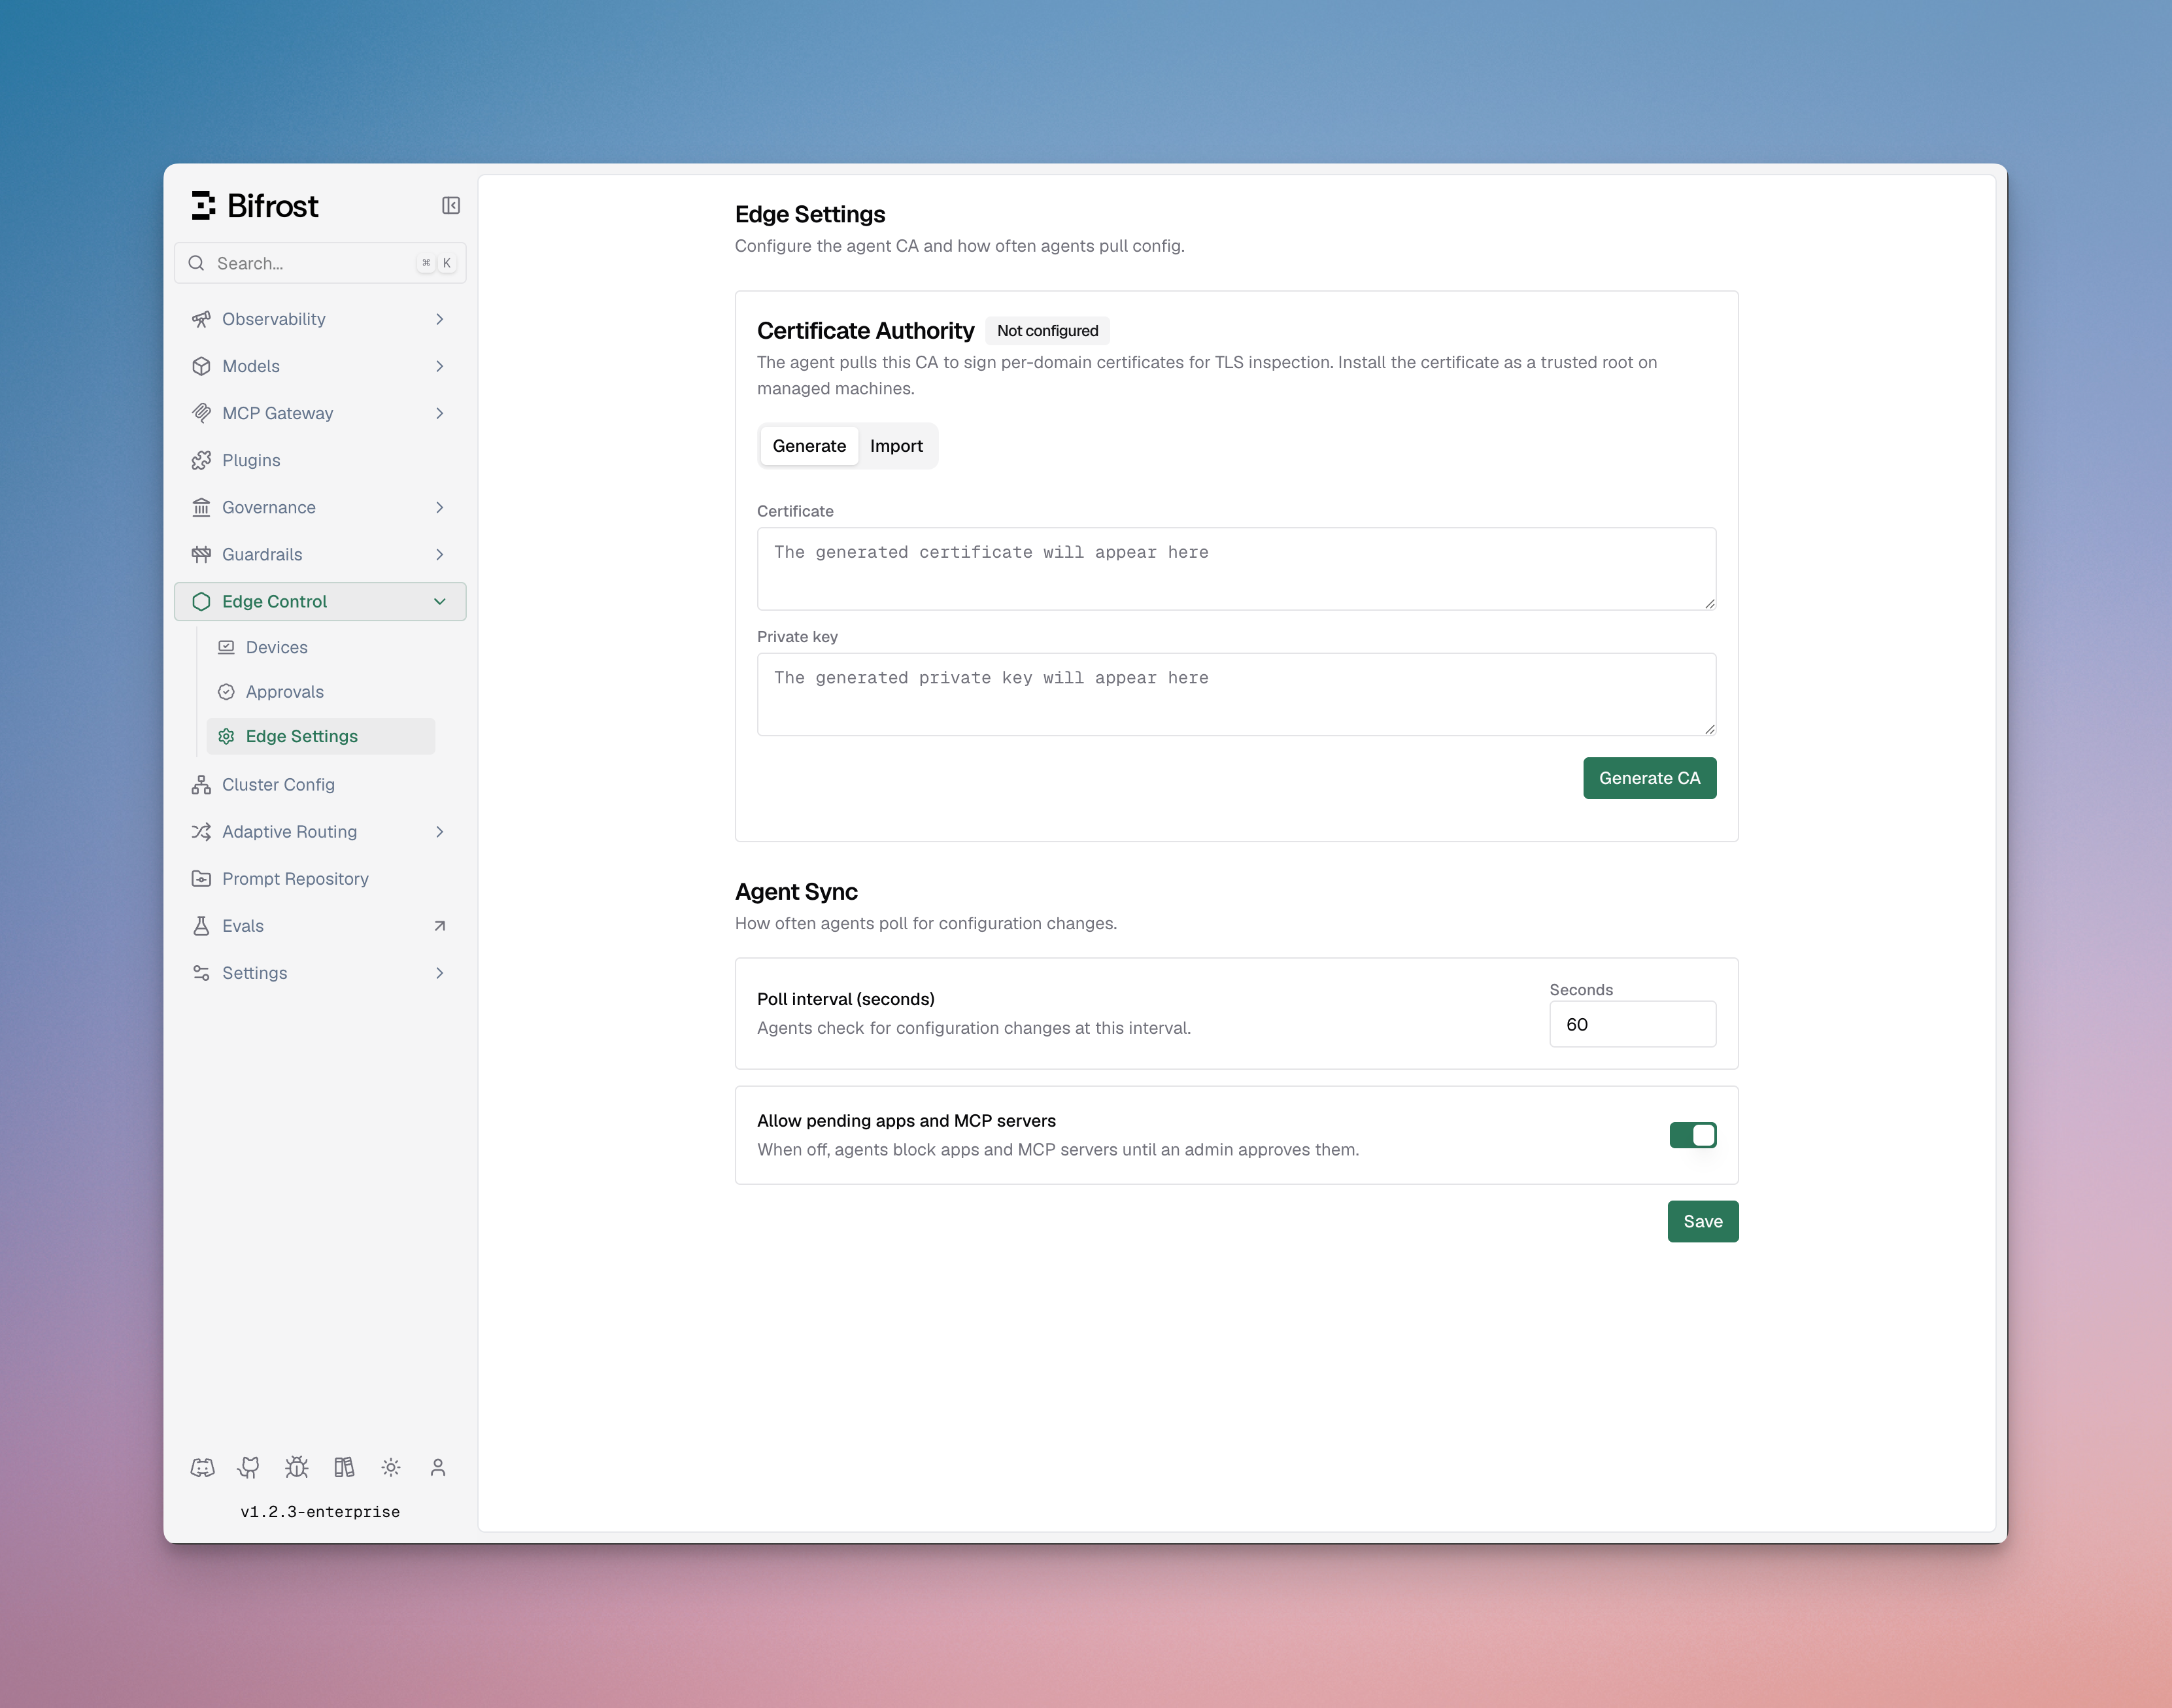Click the Observability telescope icon
Image resolution: width=2172 pixels, height=1708 pixels.
click(x=201, y=319)
